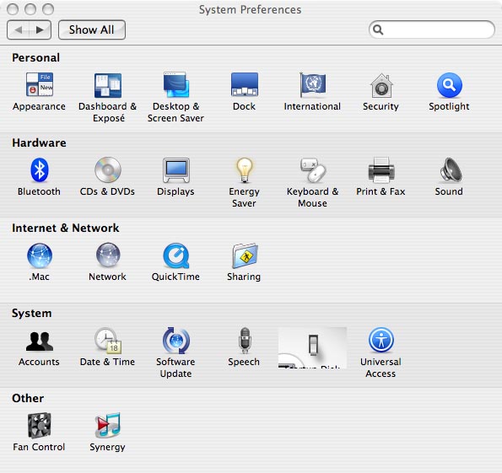Open Sharing preferences folder icon
The width and height of the screenshot is (502, 473).
tap(245, 255)
